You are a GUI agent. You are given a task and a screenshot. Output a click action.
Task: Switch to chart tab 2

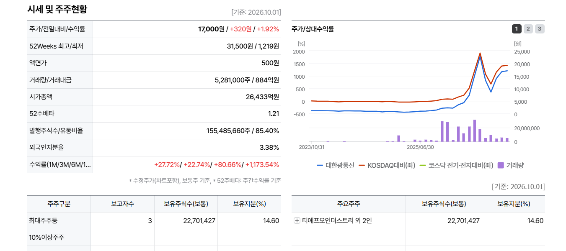coord(528,29)
